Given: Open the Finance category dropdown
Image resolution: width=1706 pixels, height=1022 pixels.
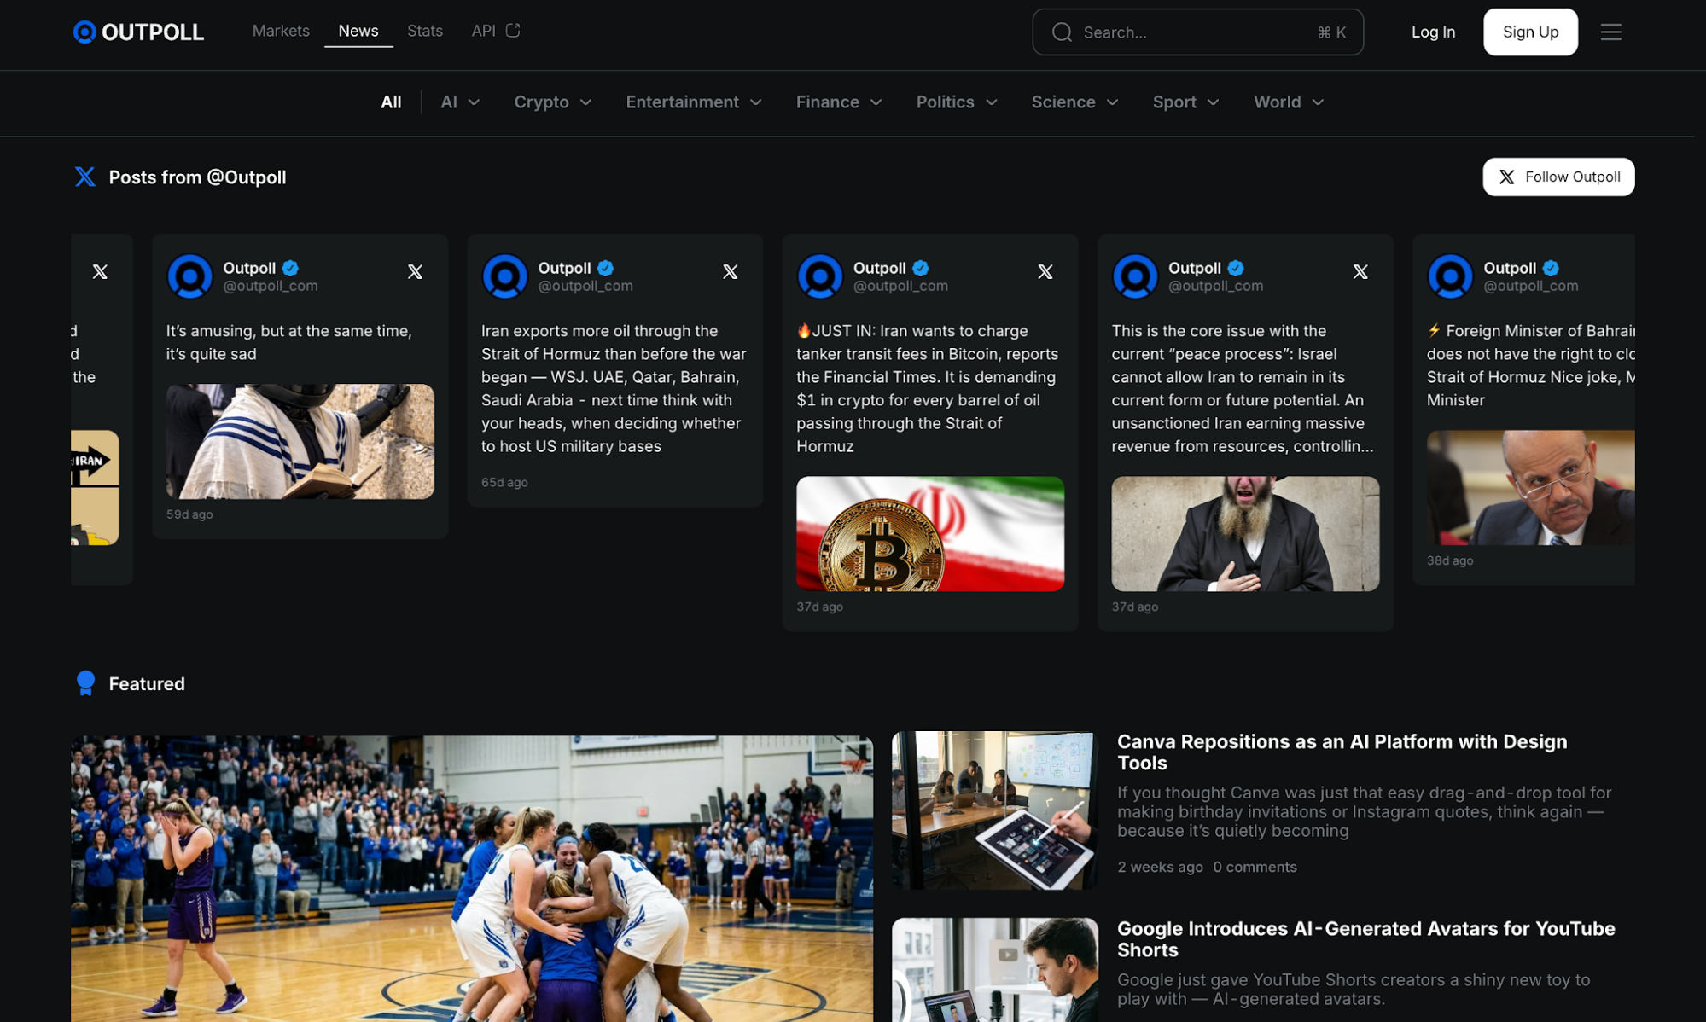Looking at the screenshot, I should point(839,102).
